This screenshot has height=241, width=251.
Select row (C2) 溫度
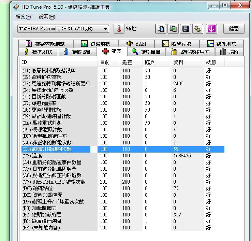point(123,156)
